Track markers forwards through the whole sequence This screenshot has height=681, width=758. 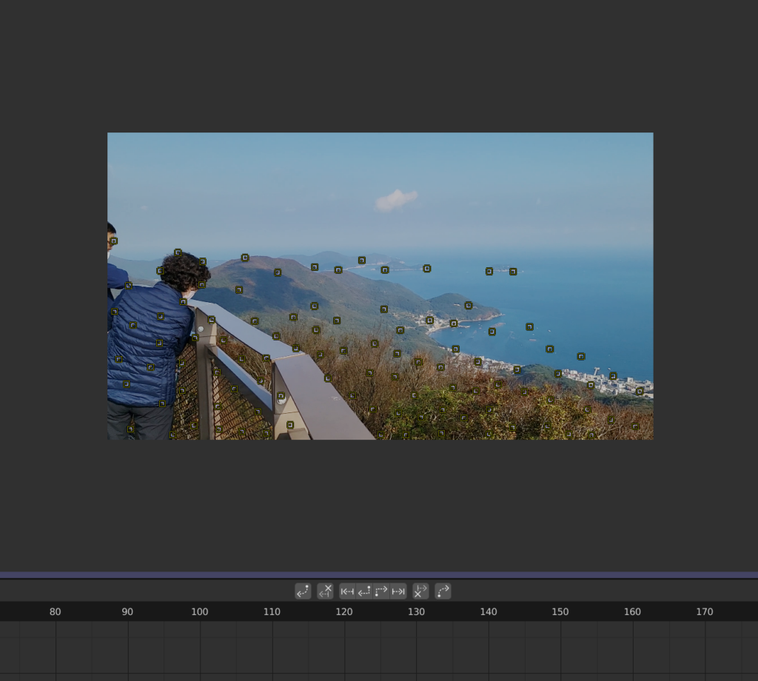pos(398,591)
